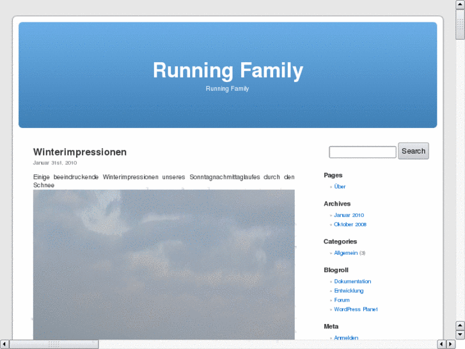Focus the search input field
Viewport: 465px width, 349px height.
coord(363,152)
